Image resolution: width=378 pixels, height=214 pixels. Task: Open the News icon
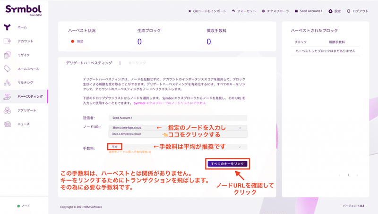point(7,124)
